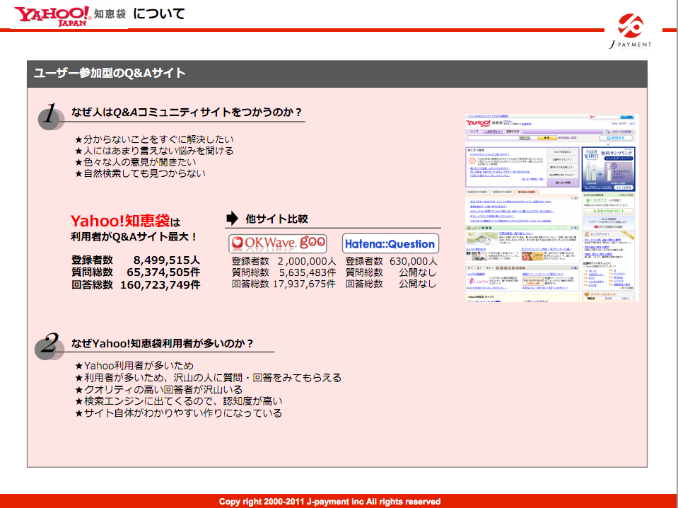The image size is (678, 508).
Task: Click OKWave's 17,937,675件 value
Action: click(304, 284)
